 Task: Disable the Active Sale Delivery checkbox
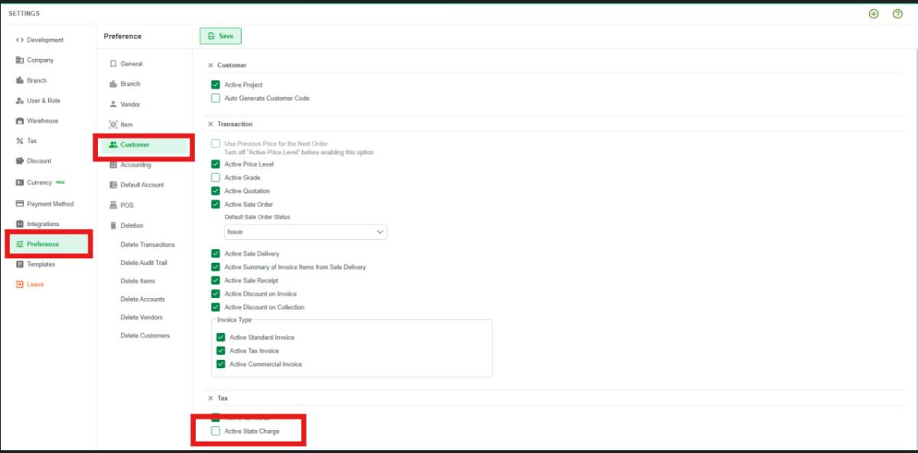click(216, 254)
